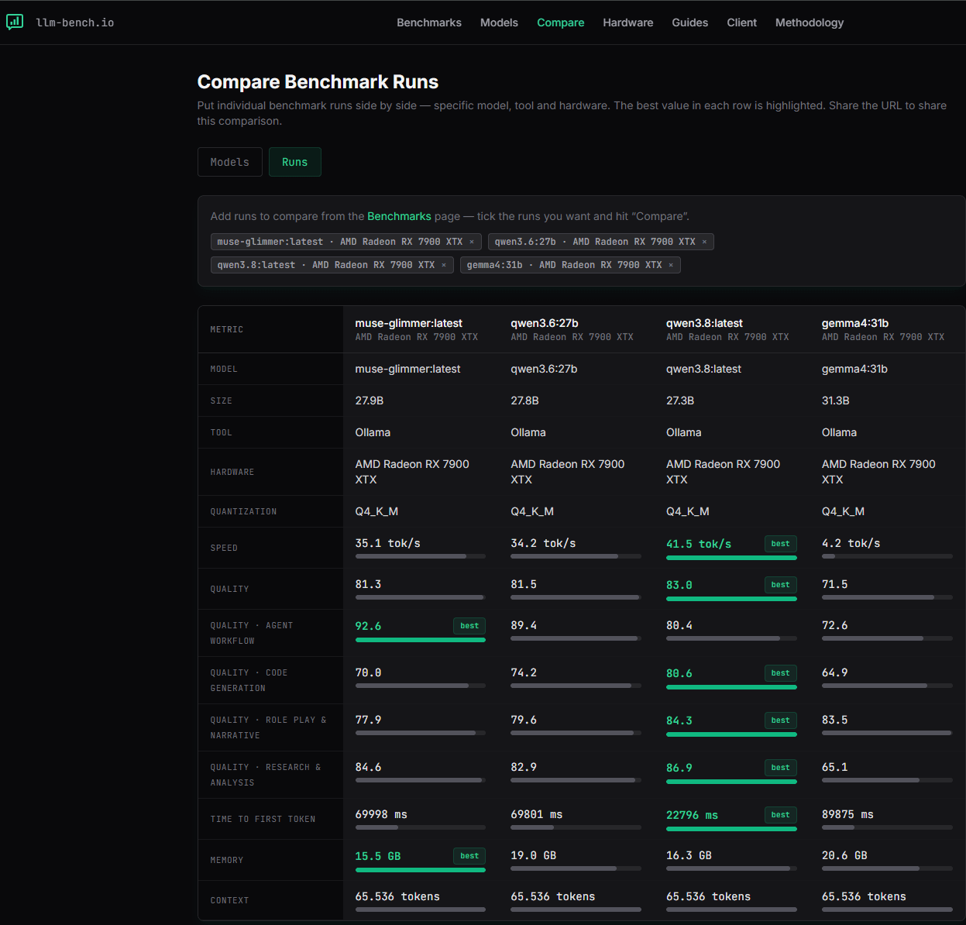The width and height of the screenshot is (966, 925).
Task: Open the Guides page
Action: point(690,22)
